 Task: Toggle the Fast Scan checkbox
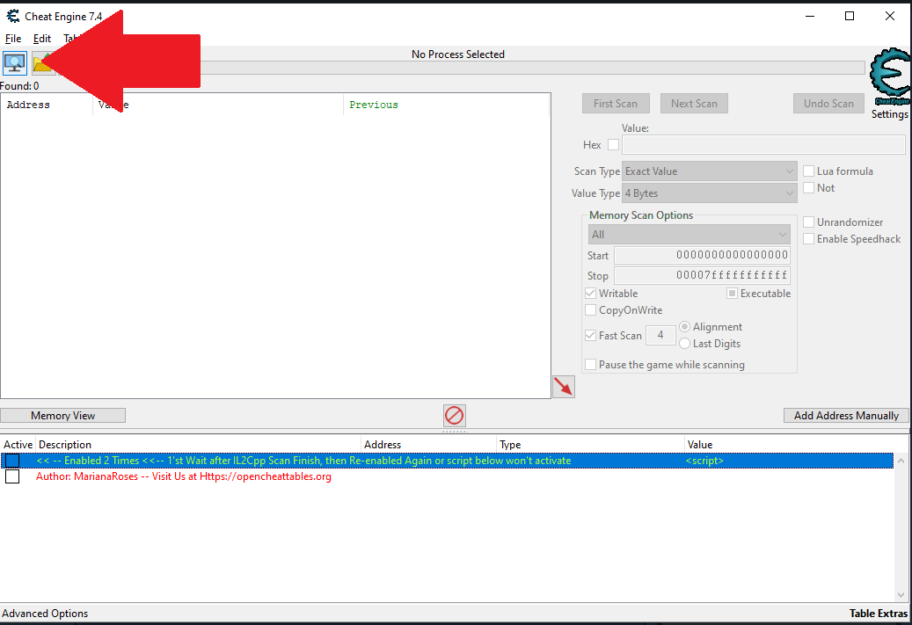point(590,335)
